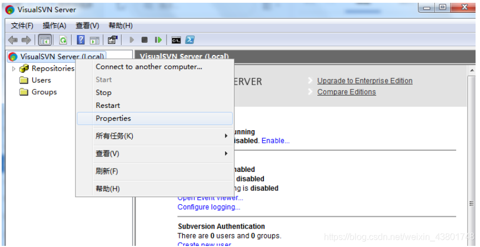Open the 操作(A) menu
The height and width of the screenshot is (247, 480).
click(54, 26)
